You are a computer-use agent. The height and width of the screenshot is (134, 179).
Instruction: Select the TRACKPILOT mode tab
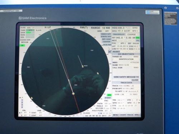tap(119, 34)
